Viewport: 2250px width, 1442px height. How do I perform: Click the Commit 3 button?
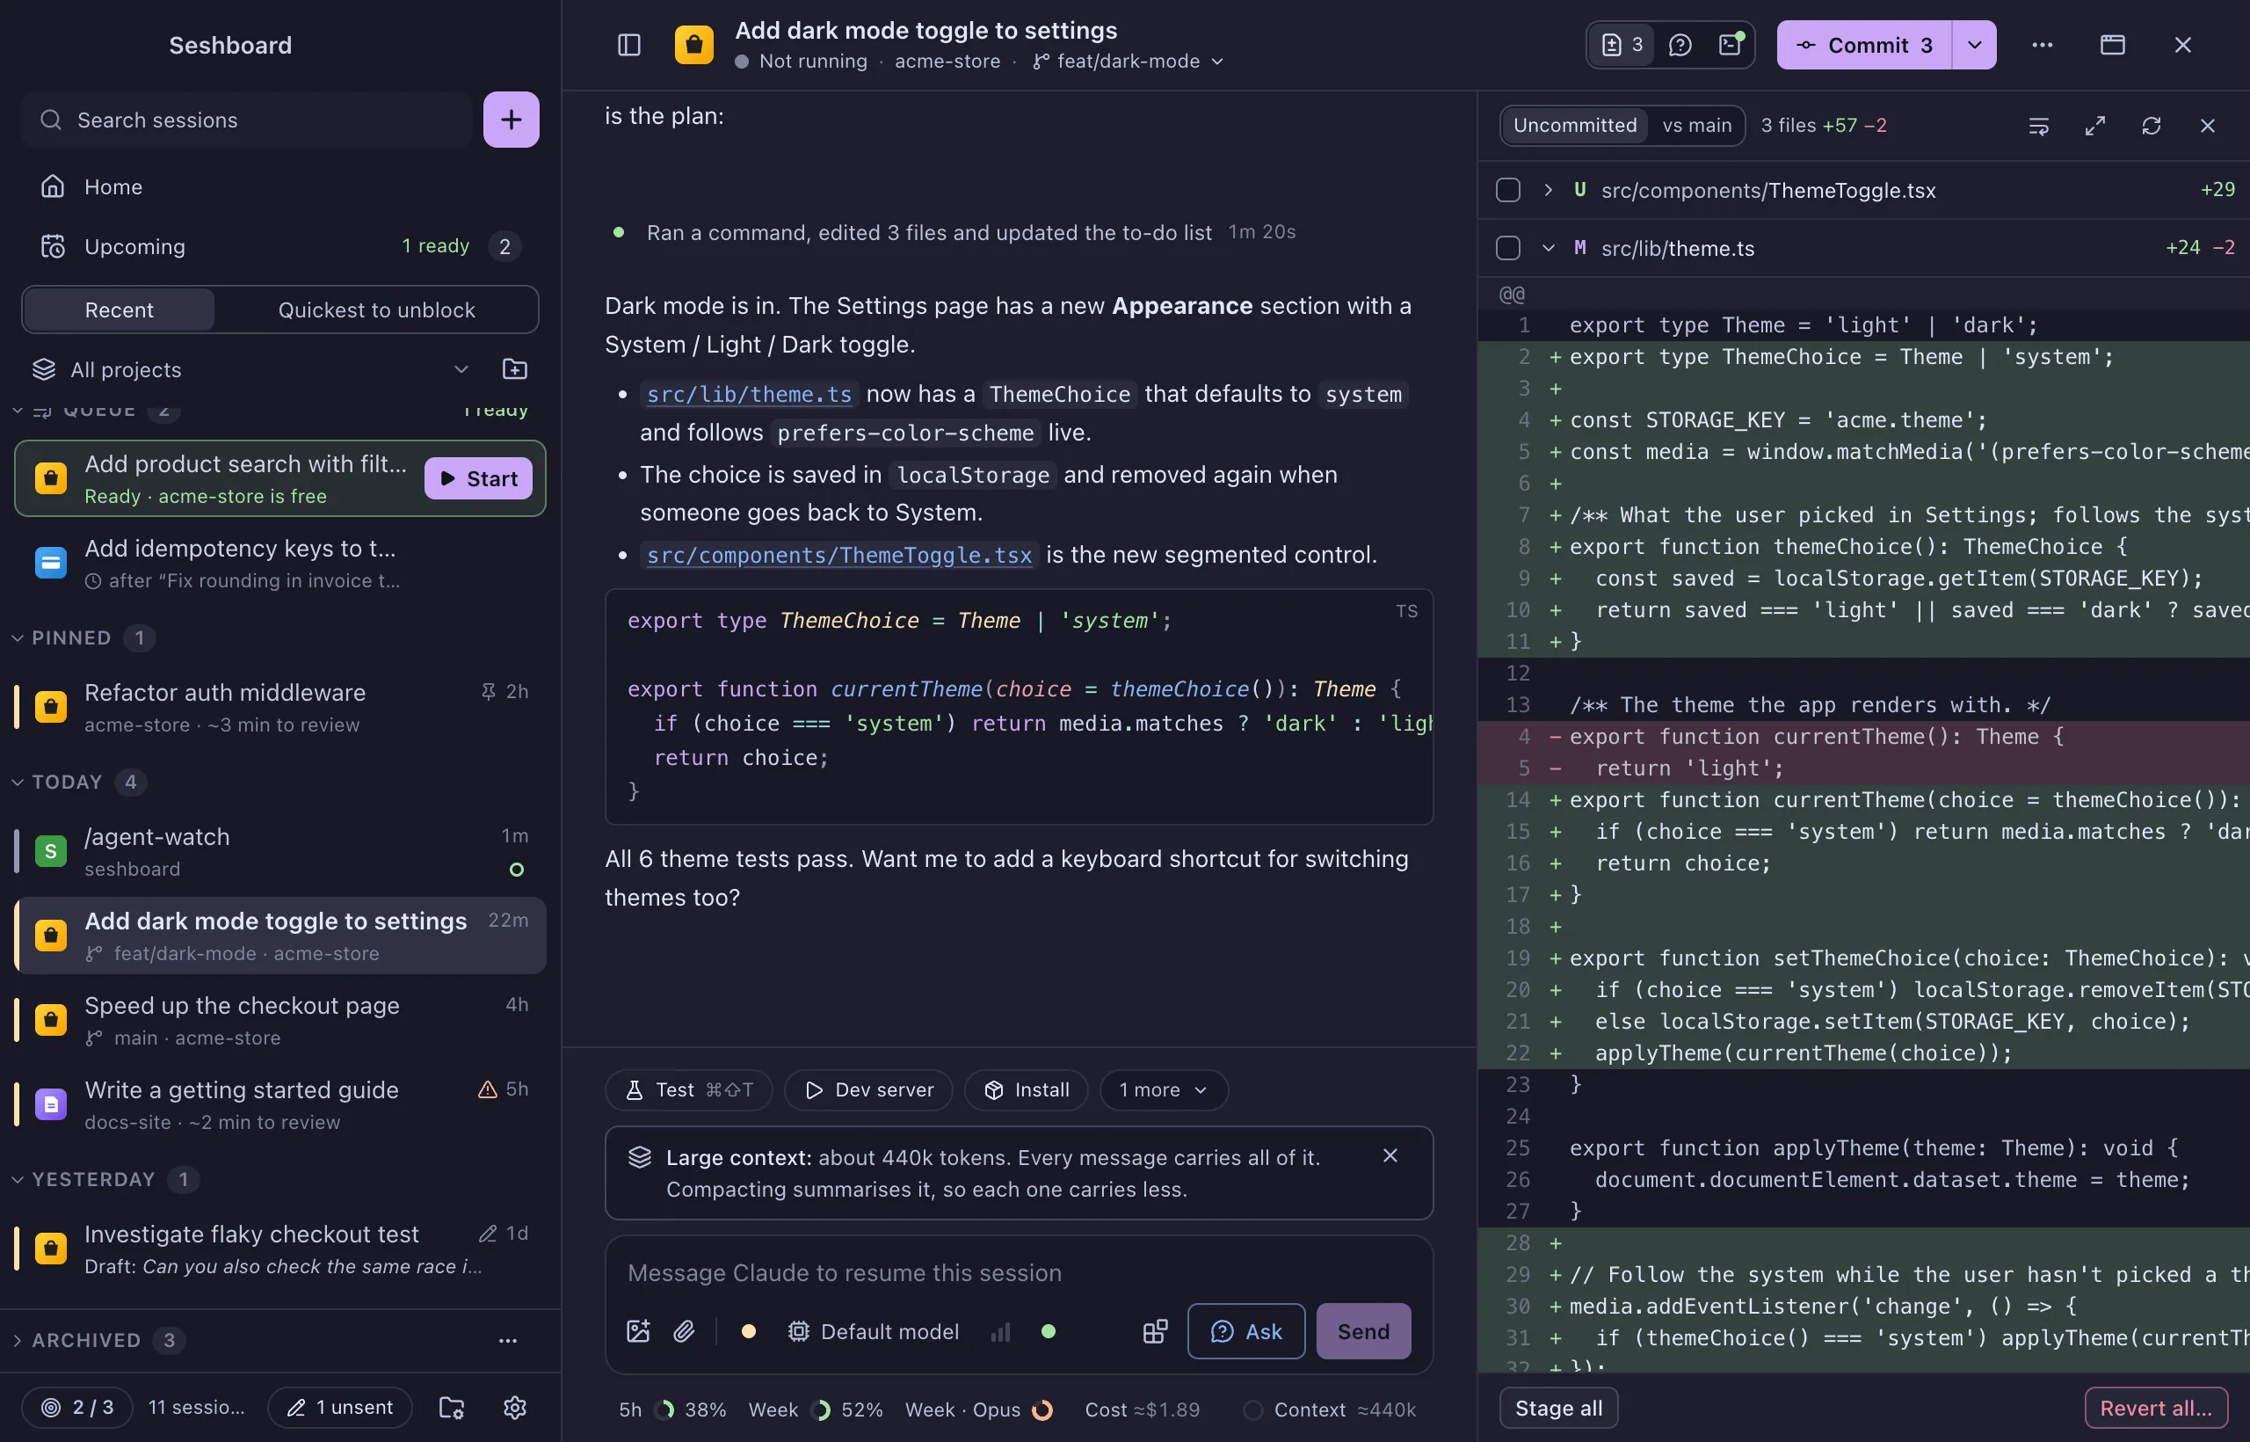tap(1864, 45)
